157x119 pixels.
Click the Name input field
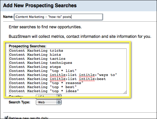(58, 17)
